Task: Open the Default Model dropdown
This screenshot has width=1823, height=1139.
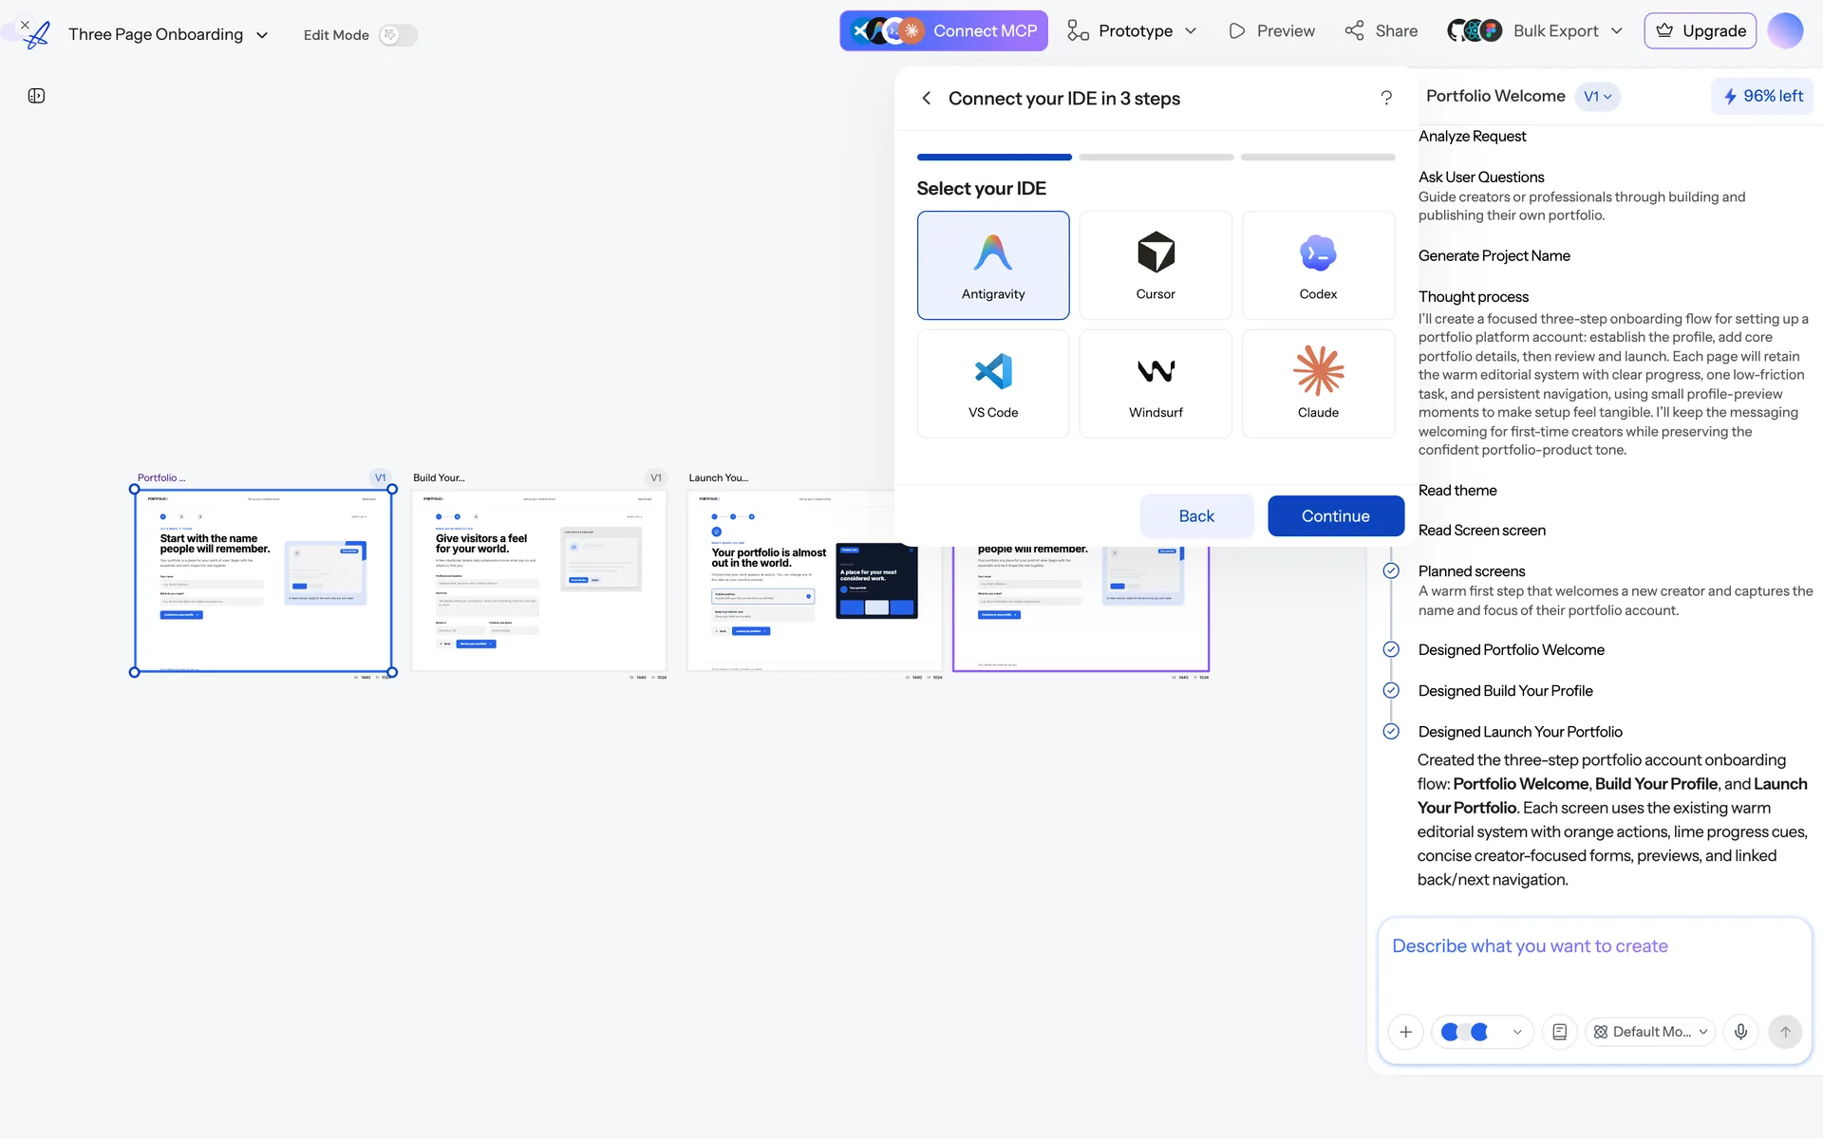Action: (1650, 1032)
